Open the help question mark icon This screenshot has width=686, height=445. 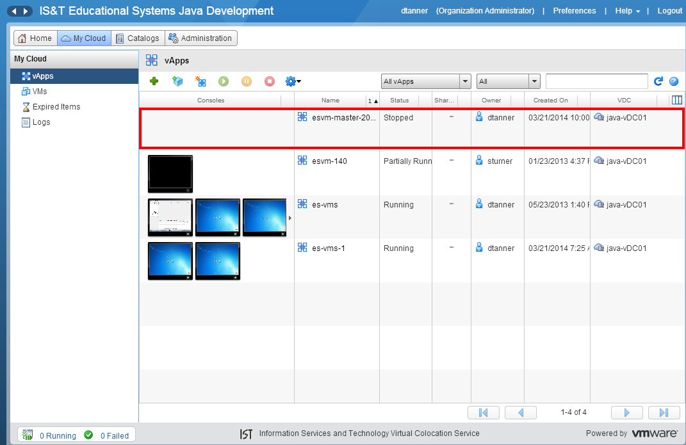[674, 81]
